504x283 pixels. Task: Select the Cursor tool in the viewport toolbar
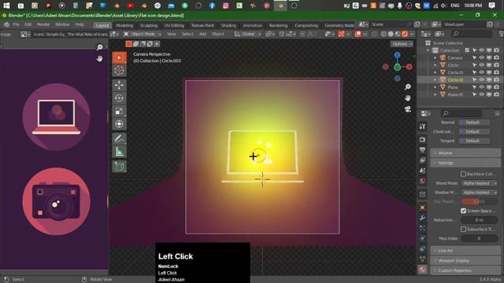[x=119, y=70]
